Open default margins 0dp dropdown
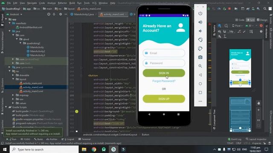This screenshot has width=273, height=153. click(231, 31)
